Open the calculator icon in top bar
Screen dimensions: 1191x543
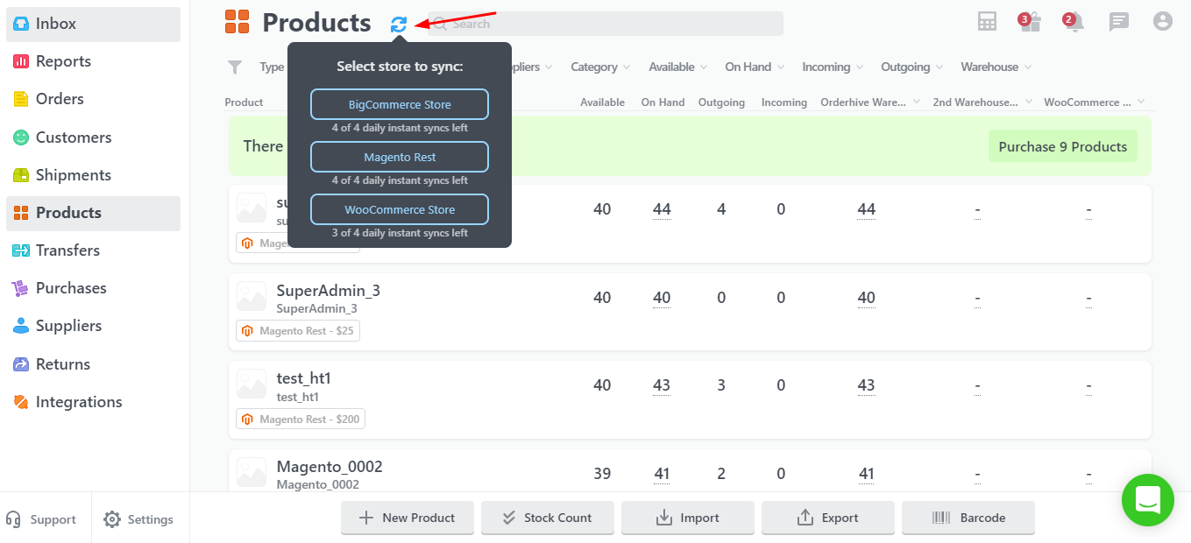coord(988,22)
